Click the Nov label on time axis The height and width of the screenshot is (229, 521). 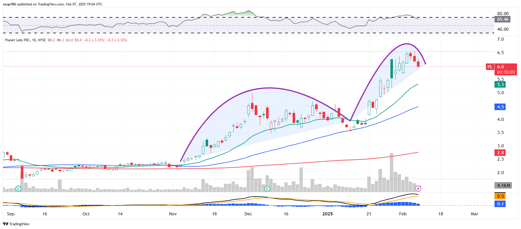pos(173,214)
